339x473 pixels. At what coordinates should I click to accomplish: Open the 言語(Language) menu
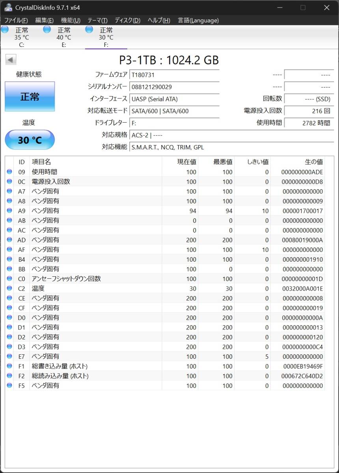point(198,20)
